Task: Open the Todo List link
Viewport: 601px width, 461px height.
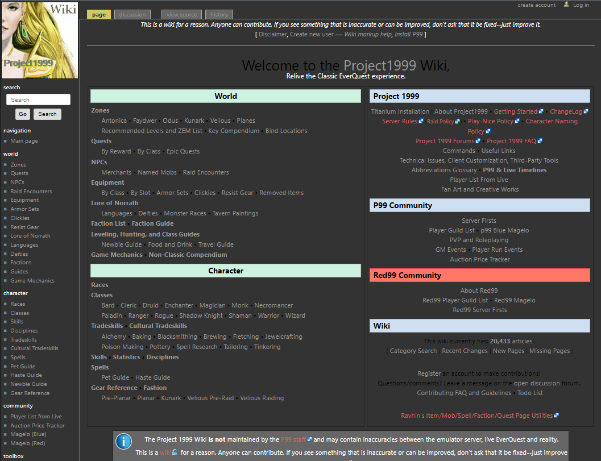Action: 530,393
